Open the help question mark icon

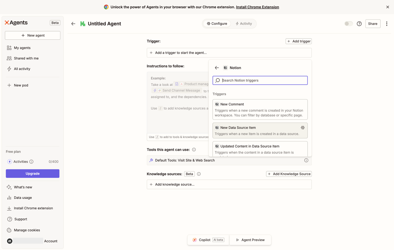click(359, 24)
